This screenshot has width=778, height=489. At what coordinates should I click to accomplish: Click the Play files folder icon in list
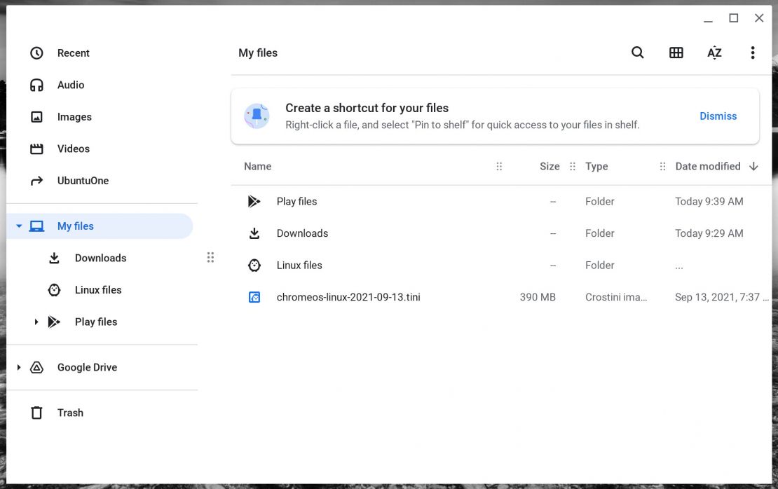pyautogui.click(x=254, y=201)
